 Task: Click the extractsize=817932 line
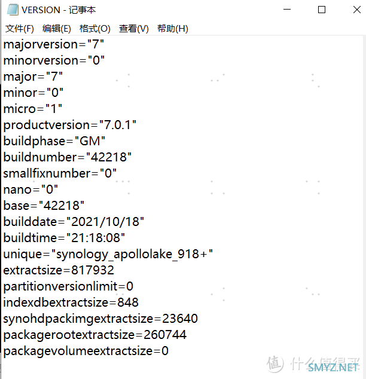(x=59, y=270)
